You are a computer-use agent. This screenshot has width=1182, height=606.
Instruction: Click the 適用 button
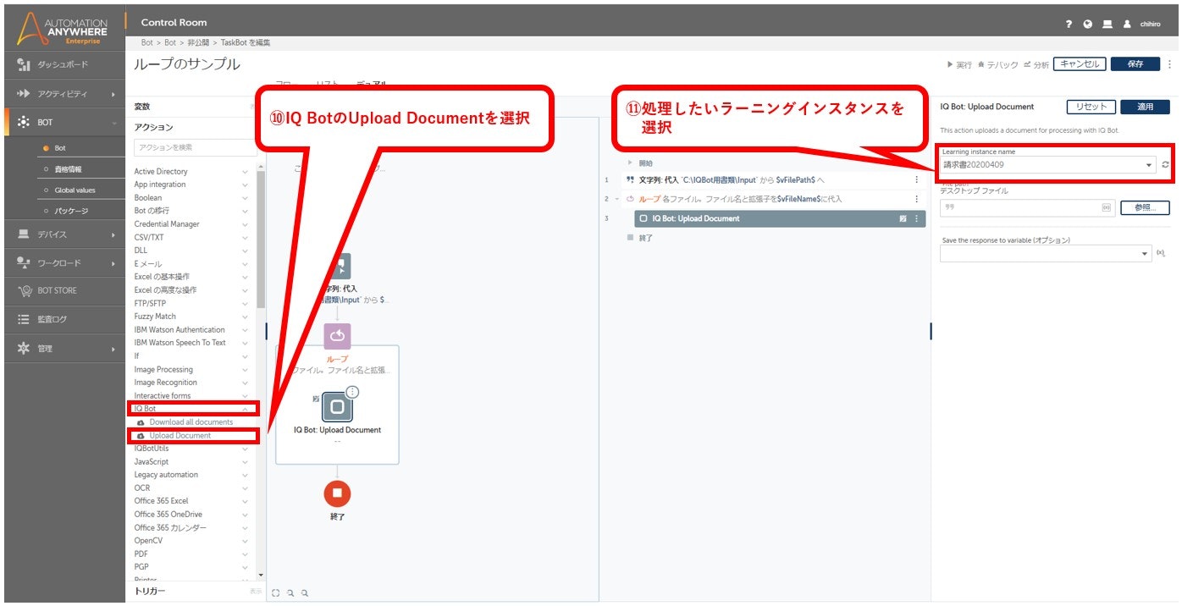pos(1146,107)
